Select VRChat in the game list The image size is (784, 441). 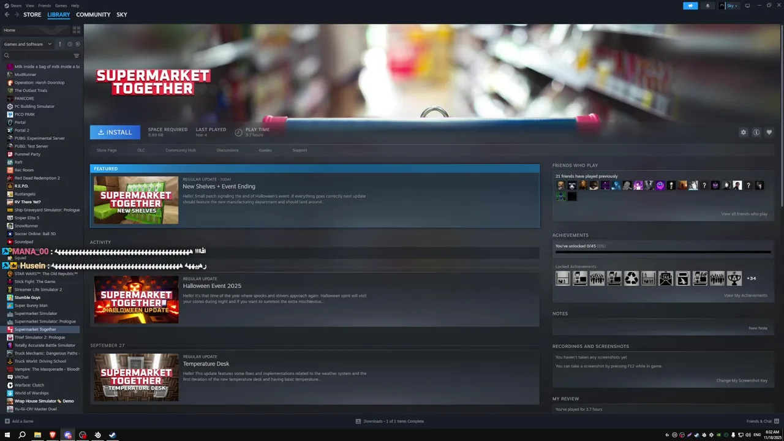(21, 377)
